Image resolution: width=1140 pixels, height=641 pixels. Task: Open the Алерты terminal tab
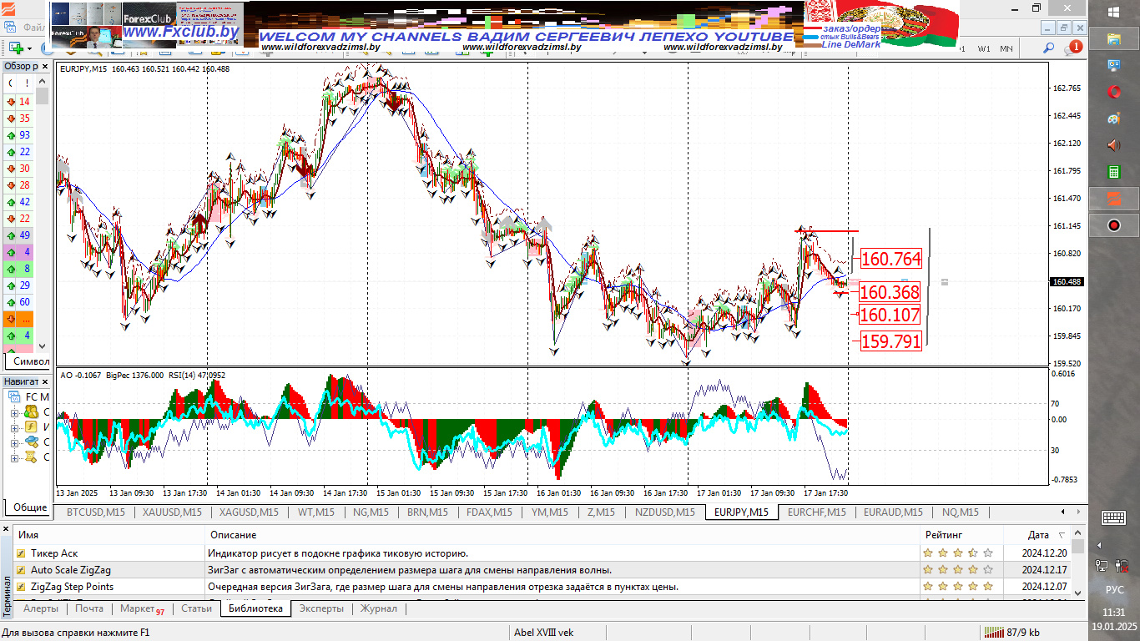pyautogui.click(x=41, y=608)
